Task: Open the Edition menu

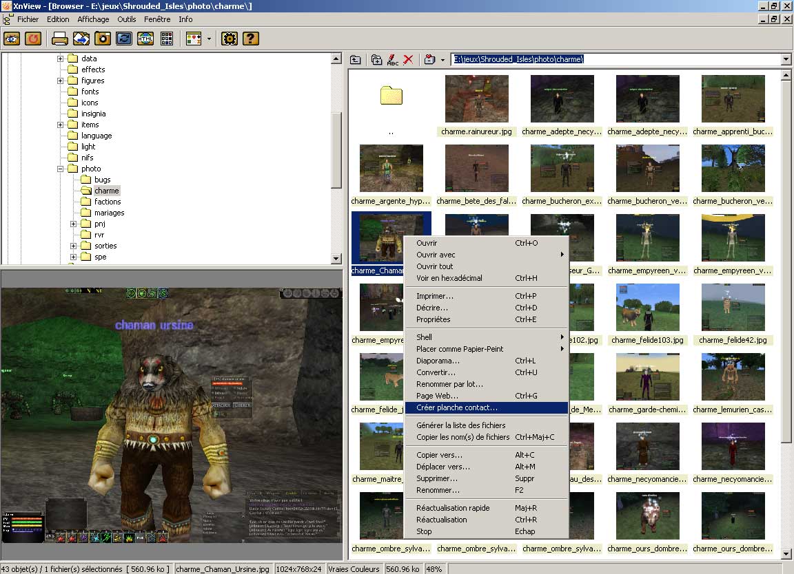Action: click(58, 19)
